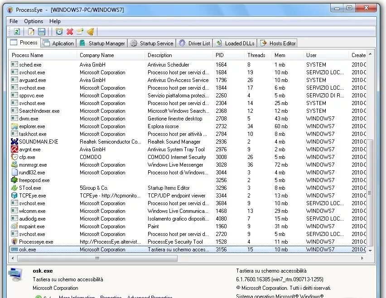Select the rundll32.exe blank page icon
Image resolution: width=386 pixels, height=298 pixels.
14,172
